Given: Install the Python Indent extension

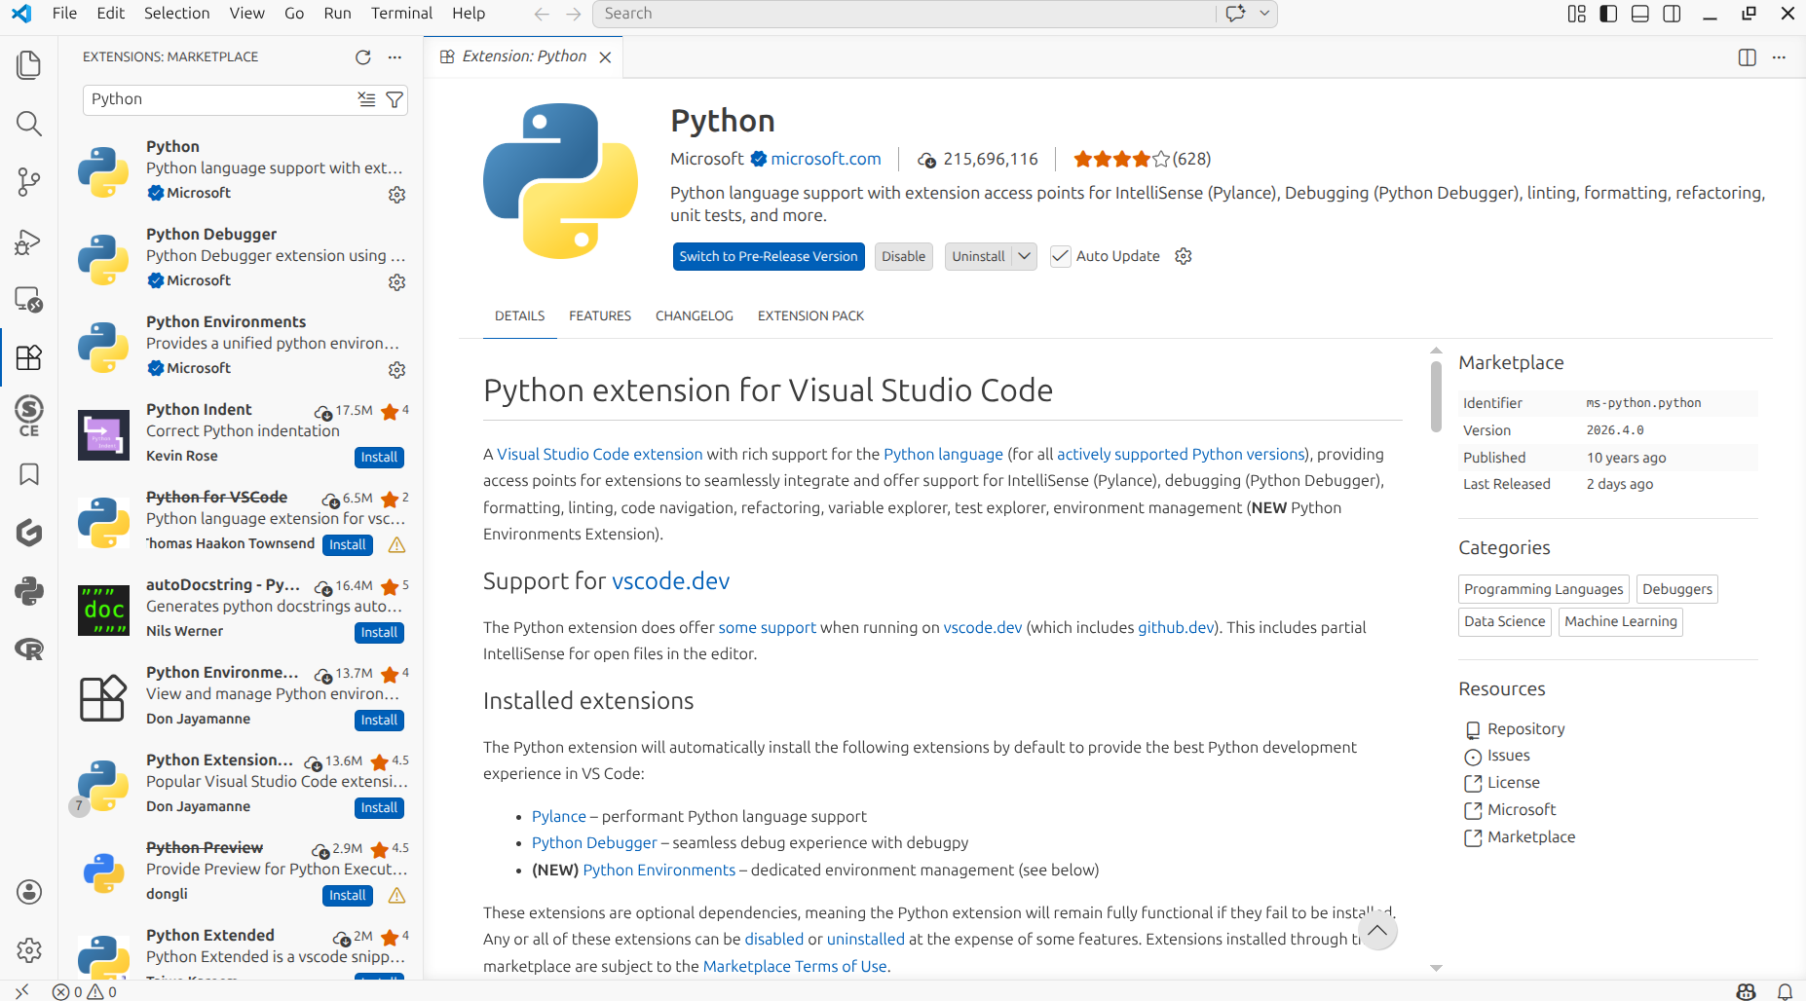Looking at the screenshot, I should point(379,457).
